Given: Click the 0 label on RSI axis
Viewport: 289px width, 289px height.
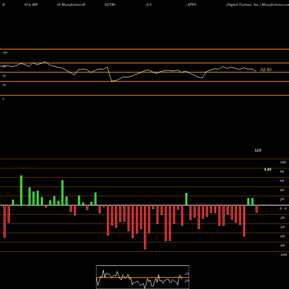Looking at the screenshot, I should 3,99.
